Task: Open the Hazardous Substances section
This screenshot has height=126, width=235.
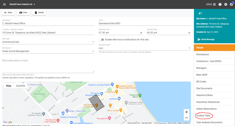Action: point(214,102)
